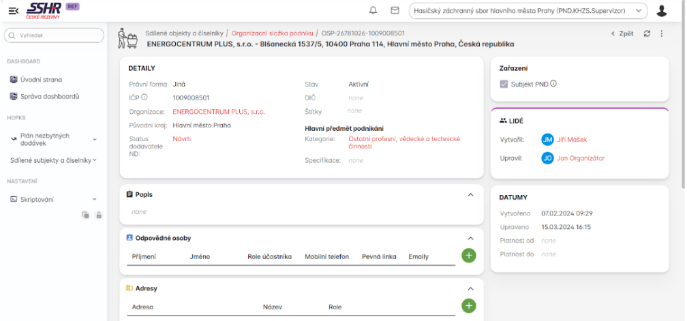Add a new address with the green plus
This screenshot has width=687, height=321.
[469, 306]
